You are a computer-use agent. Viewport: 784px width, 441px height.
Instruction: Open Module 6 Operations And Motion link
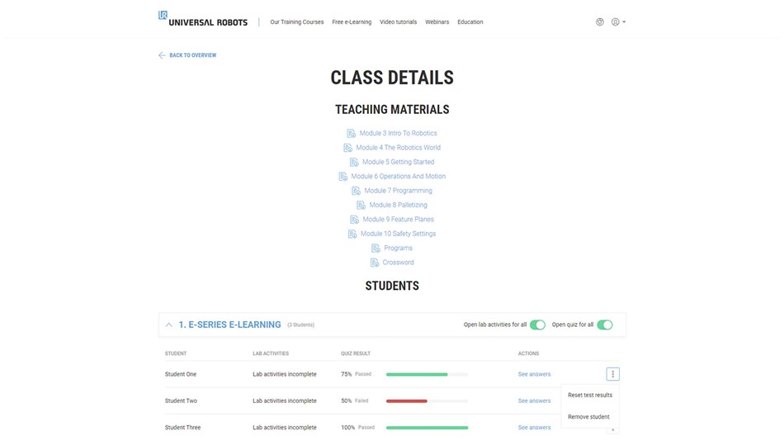pyautogui.click(x=398, y=176)
